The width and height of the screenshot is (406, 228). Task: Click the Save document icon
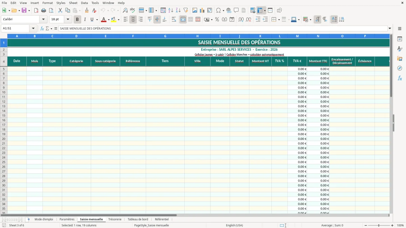24,10
